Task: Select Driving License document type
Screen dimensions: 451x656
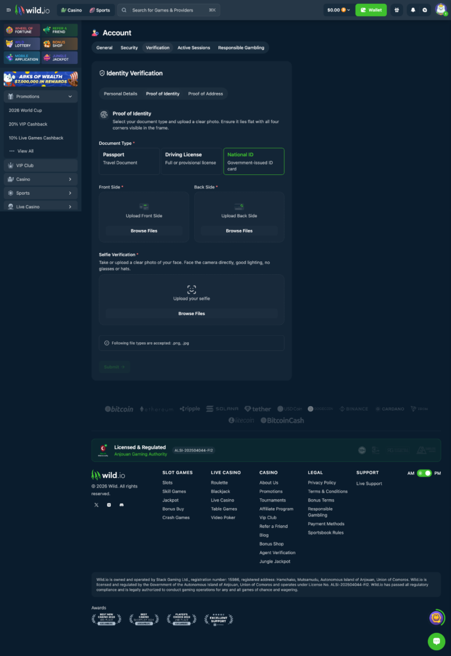Action: point(192,161)
